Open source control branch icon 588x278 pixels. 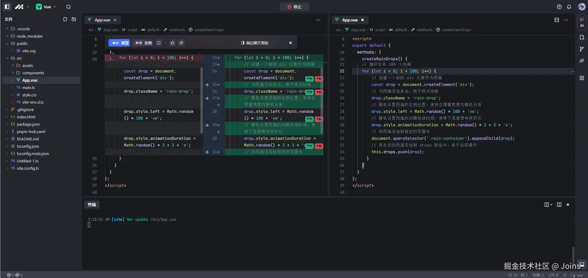coord(582,49)
